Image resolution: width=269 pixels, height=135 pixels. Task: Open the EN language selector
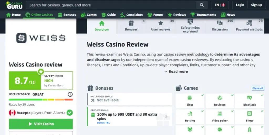click(220, 5)
